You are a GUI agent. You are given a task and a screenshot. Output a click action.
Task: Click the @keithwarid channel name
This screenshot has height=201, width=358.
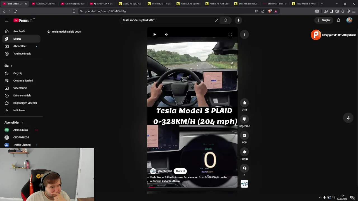[165, 171]
